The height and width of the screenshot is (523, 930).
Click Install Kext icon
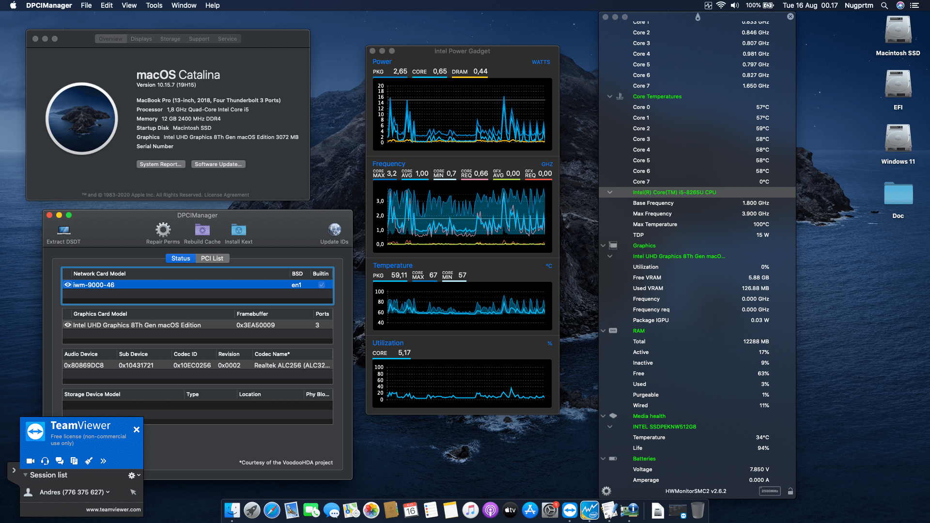238,230
